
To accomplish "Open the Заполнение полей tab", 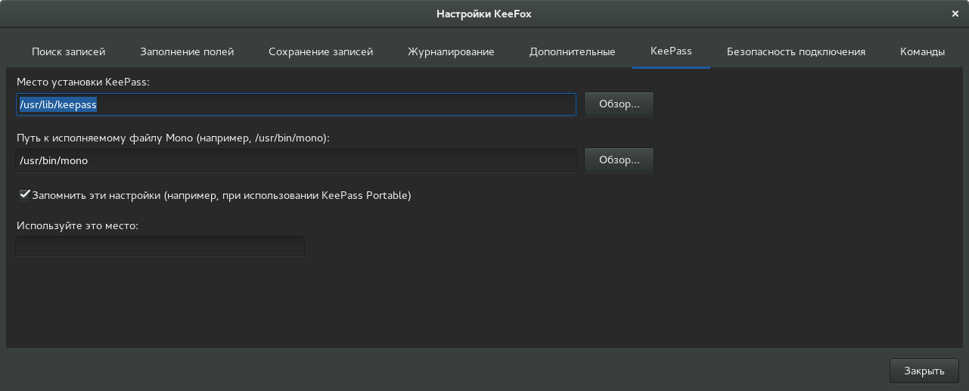I will pos(187,51).
